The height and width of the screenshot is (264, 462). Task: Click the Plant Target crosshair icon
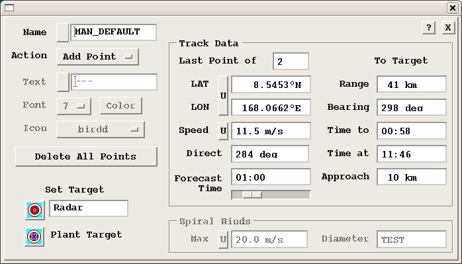34,236
